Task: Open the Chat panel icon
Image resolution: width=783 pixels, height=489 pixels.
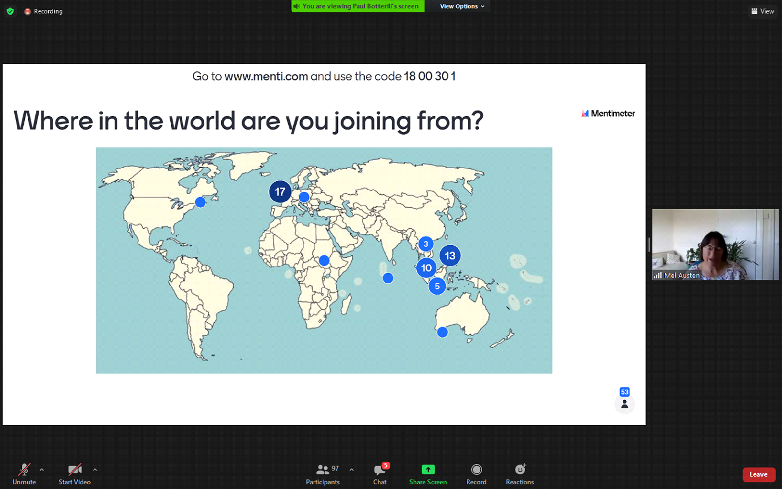Action: pos(380,471)
